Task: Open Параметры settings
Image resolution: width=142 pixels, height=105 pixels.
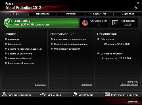Action: [132, 102]
